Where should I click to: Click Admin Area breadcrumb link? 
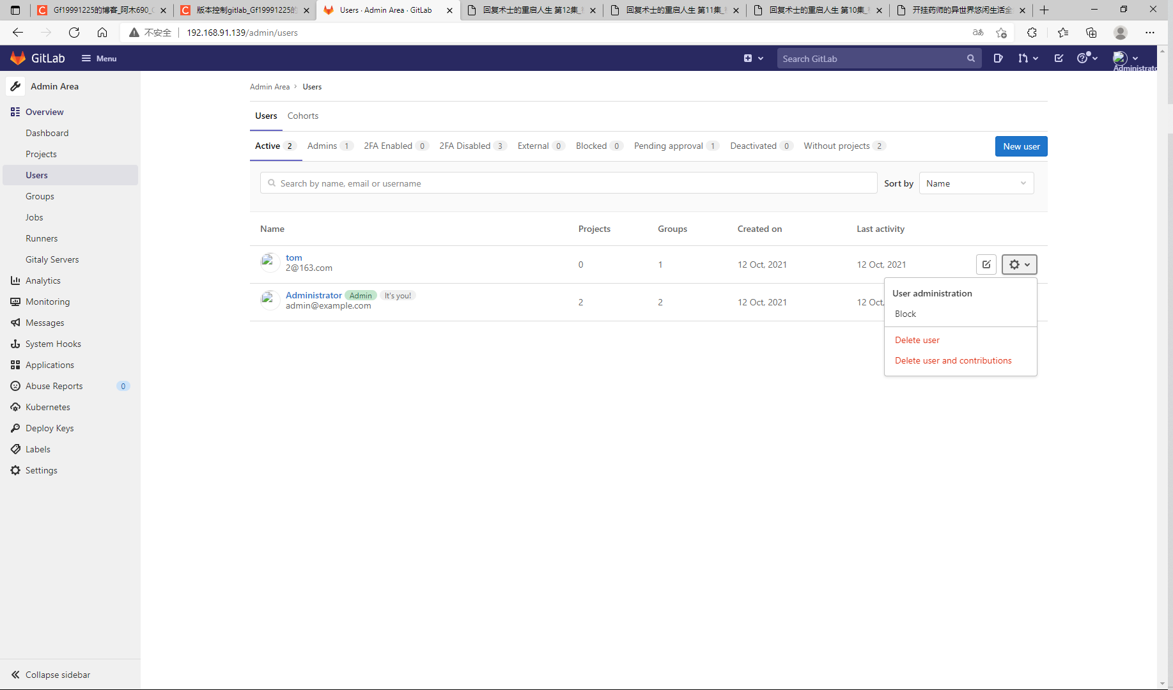(270, 87)
